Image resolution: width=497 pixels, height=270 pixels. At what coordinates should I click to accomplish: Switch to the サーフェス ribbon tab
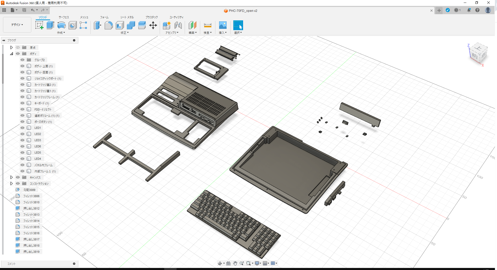click(x=64, y=17)
